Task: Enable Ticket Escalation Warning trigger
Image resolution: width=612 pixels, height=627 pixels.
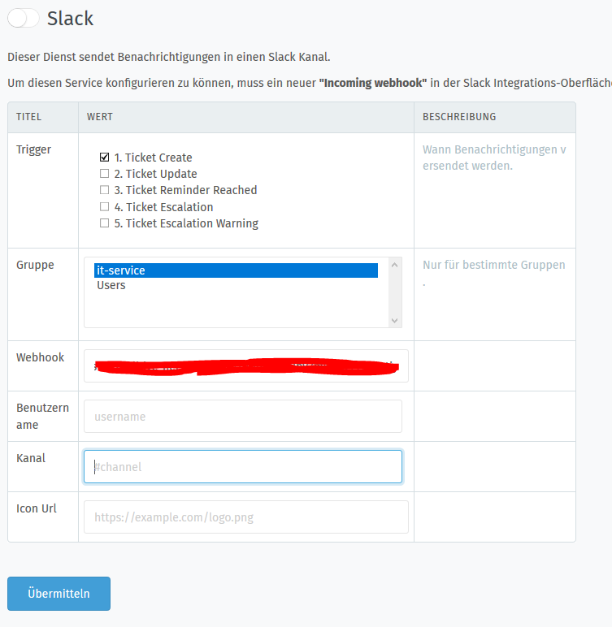Action: [104, 223]
